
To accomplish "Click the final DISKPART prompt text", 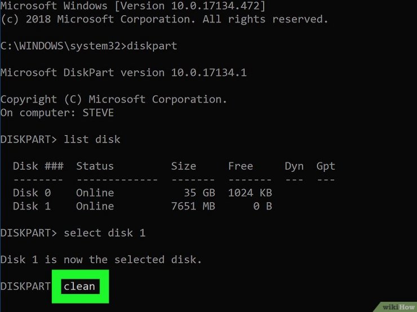I will click(25, 287).
